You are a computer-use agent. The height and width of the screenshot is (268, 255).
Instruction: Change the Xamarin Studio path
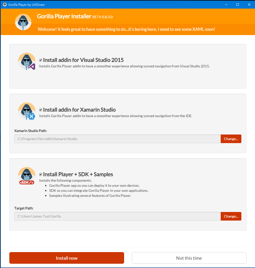231,139
